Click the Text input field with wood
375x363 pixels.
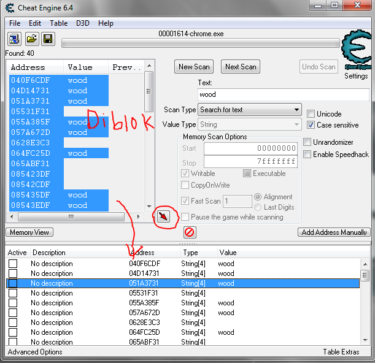pos(284,94)
